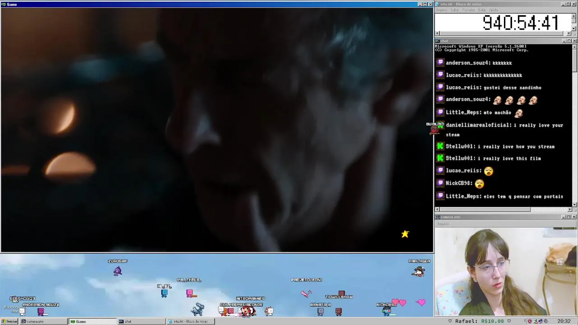Open Editar menu in Bloco de notas
Viewport: 578px width, 325px height.
[x=455, y=10]
